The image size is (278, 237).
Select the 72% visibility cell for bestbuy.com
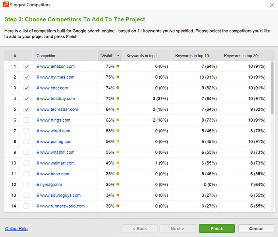(x=110, y=99)
